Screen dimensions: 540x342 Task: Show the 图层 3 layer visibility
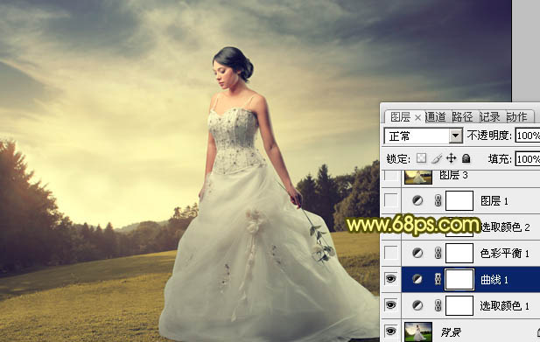pos(391,176)
